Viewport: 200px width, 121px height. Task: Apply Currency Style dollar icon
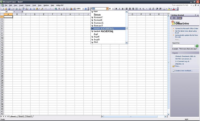(140, 9)
